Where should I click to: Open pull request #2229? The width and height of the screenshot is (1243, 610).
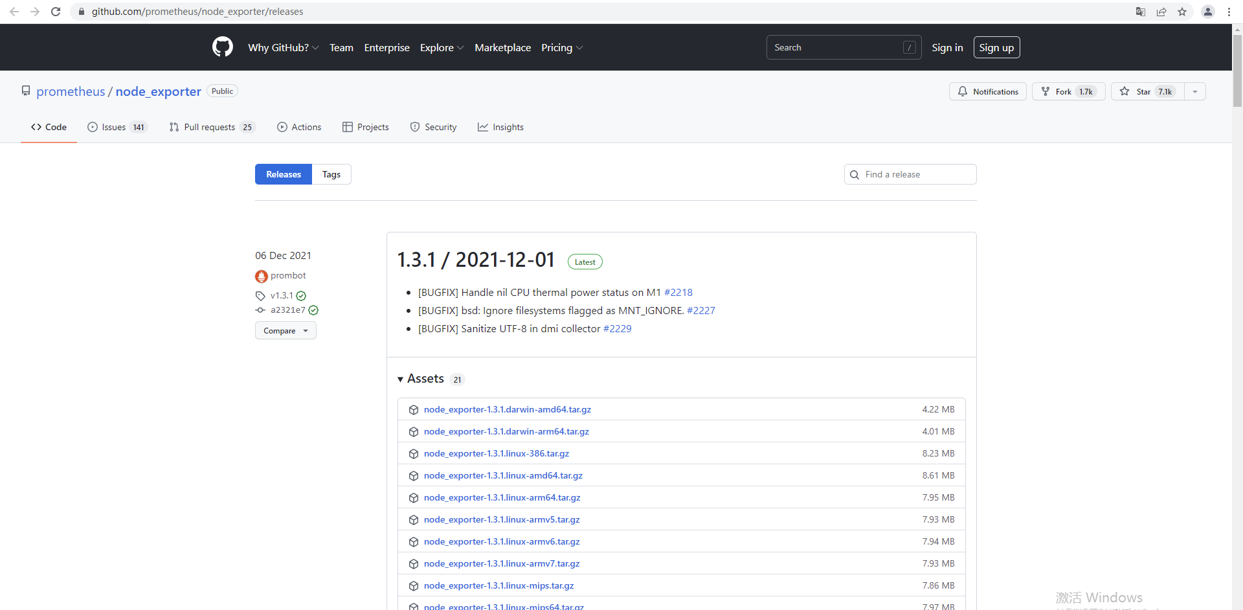617,329
